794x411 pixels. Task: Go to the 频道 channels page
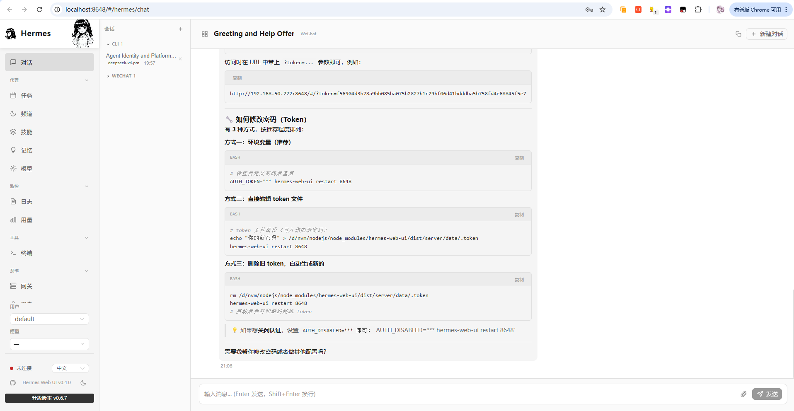click(x=49, y=114)
